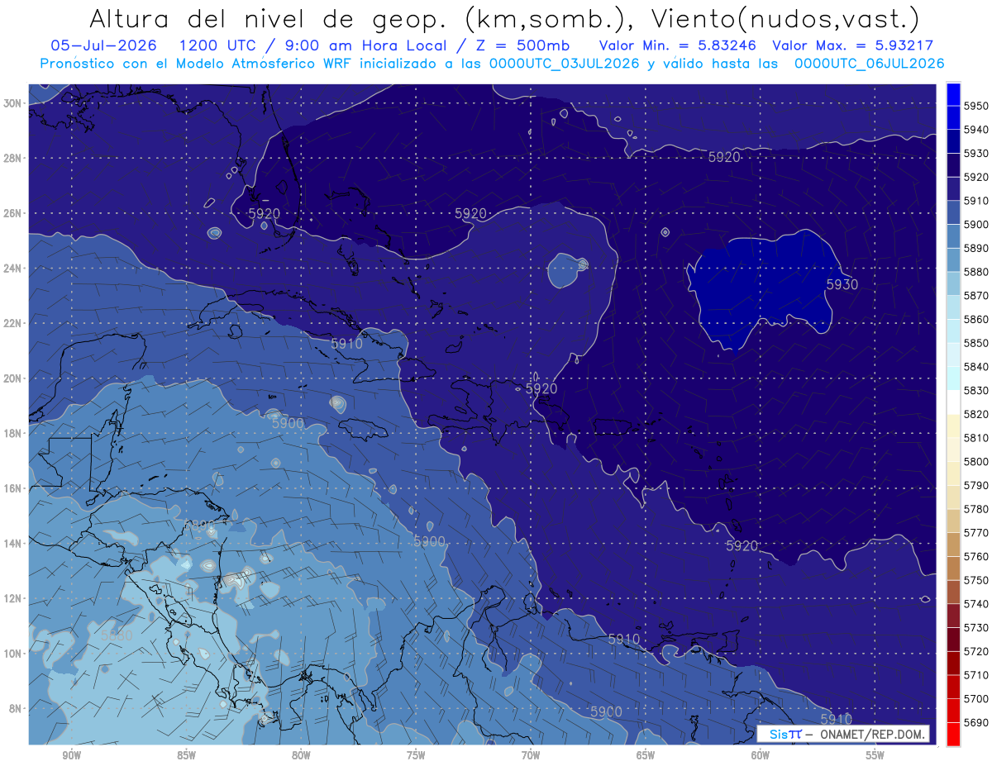992x766 pixels.
Task: Click the 5920 contour label over southern Florida
Action: click(265, 213)
